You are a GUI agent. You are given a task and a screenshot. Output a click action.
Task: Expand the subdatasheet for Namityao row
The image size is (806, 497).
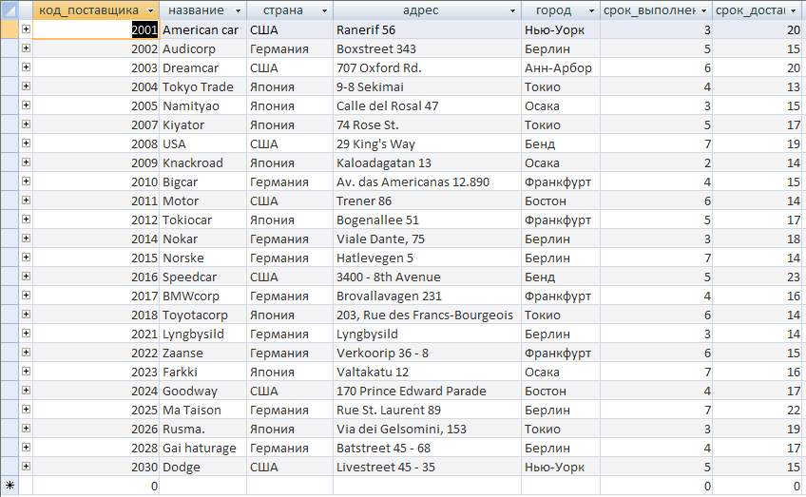coord(26,105)
